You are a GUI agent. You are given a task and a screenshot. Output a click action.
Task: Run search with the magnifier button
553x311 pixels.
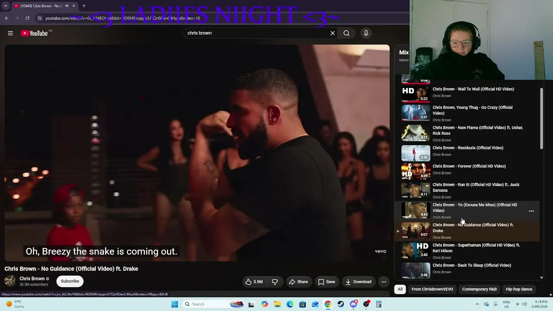click(x=346, y=33)
